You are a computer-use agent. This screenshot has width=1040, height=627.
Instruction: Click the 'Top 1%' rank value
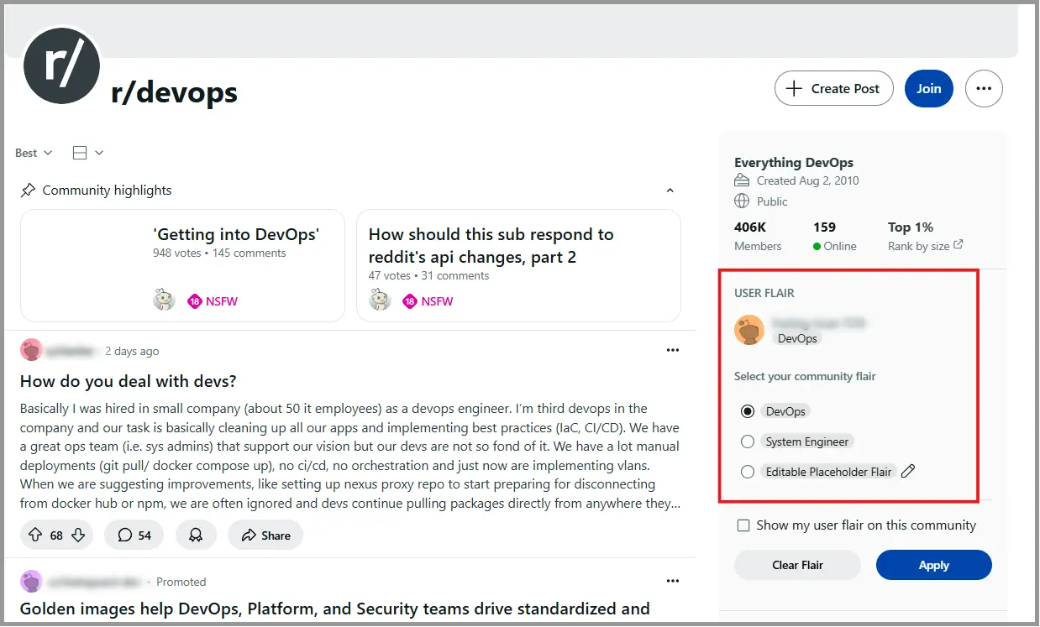coord(911,227)
